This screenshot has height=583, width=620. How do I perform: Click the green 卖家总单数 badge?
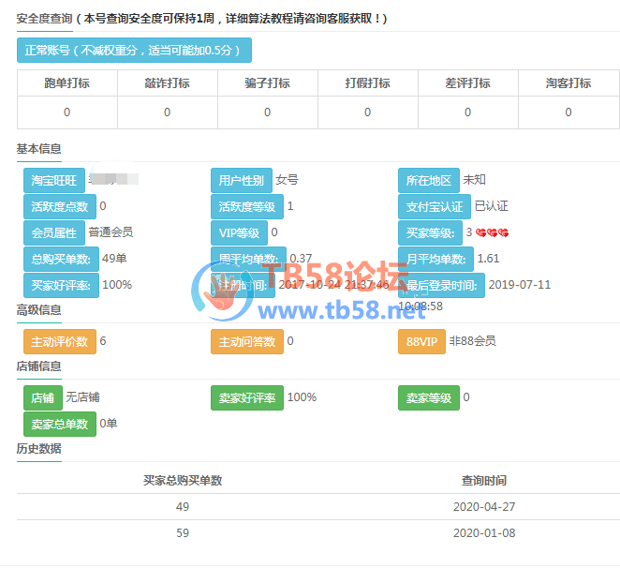pos(60,424)
